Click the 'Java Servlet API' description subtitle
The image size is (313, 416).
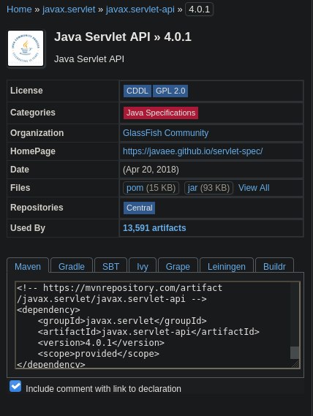(x=89, y=59)
